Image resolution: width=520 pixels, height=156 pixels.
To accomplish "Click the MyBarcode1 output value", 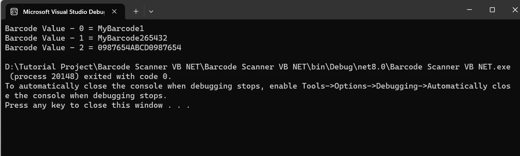I will pyautogui.click(x=121, y=28).
